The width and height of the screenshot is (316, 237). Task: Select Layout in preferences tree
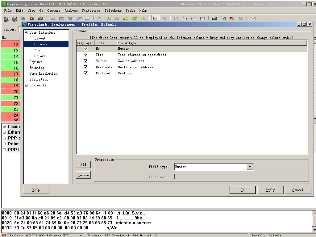pos(40,38)
